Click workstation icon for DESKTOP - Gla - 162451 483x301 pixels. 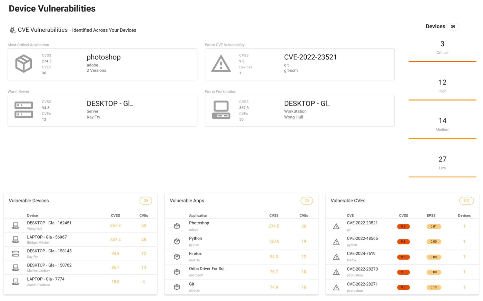pos(16,226)
